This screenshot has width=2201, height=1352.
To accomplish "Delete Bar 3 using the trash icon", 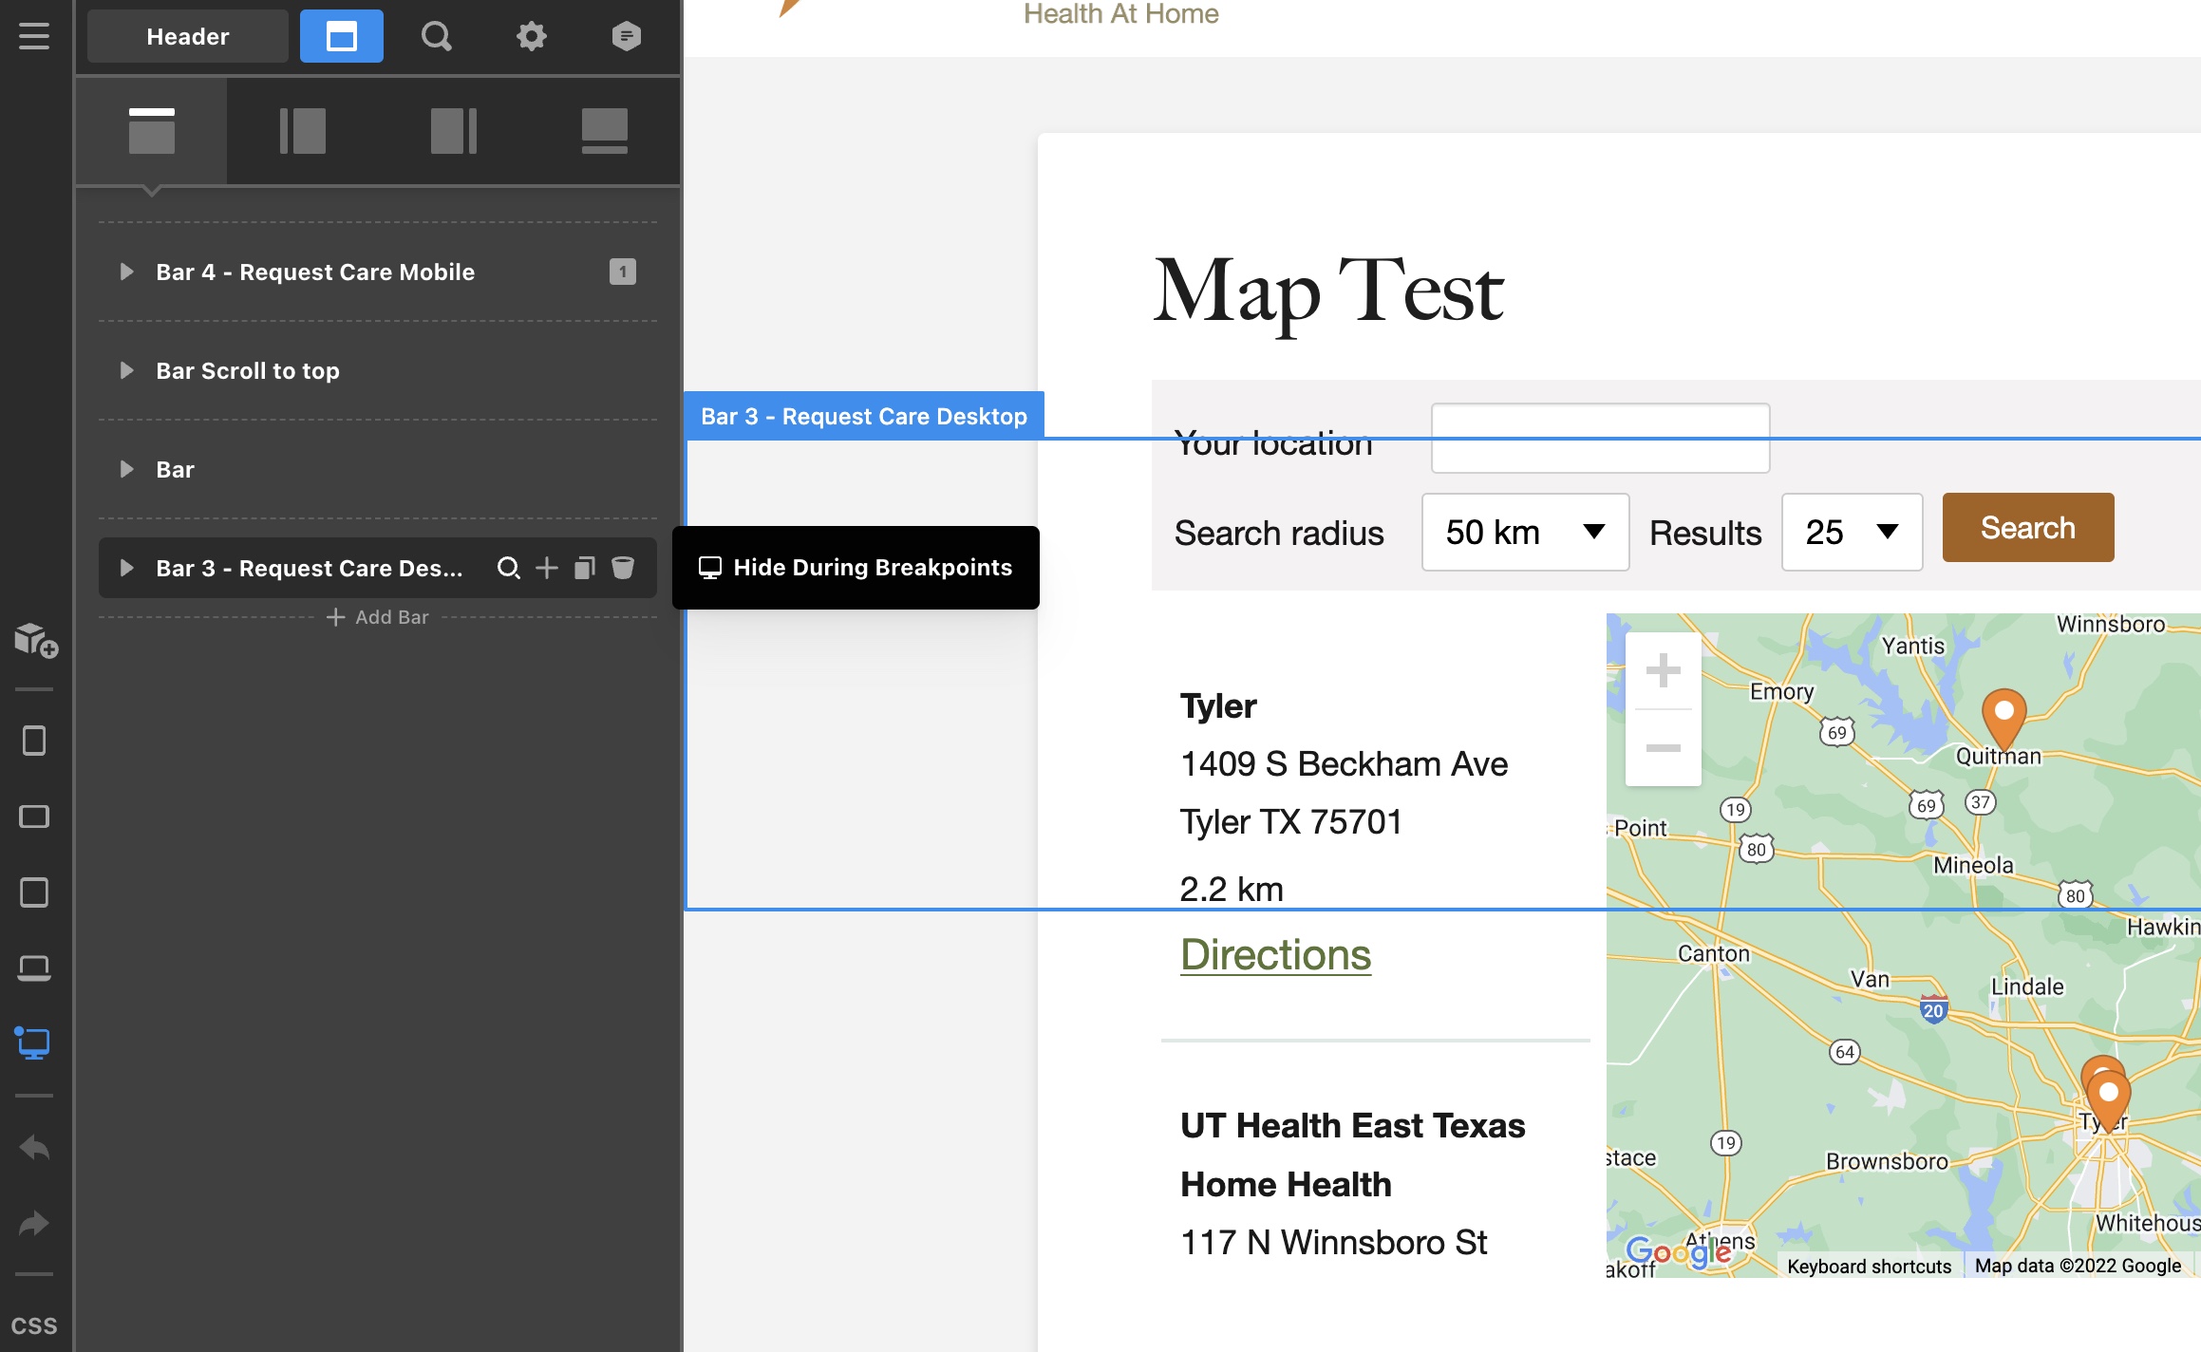I will [623, 568].
